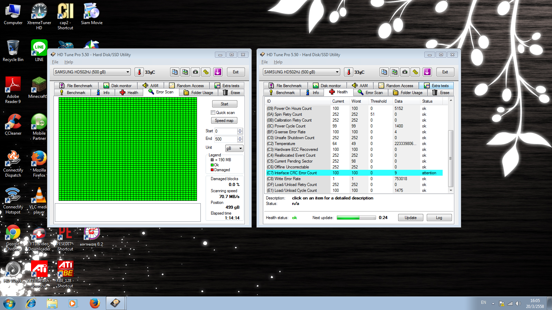Open Disk monitor tab in Health window
This screenshot has width=552, height=310.
(x=327, y=86)
